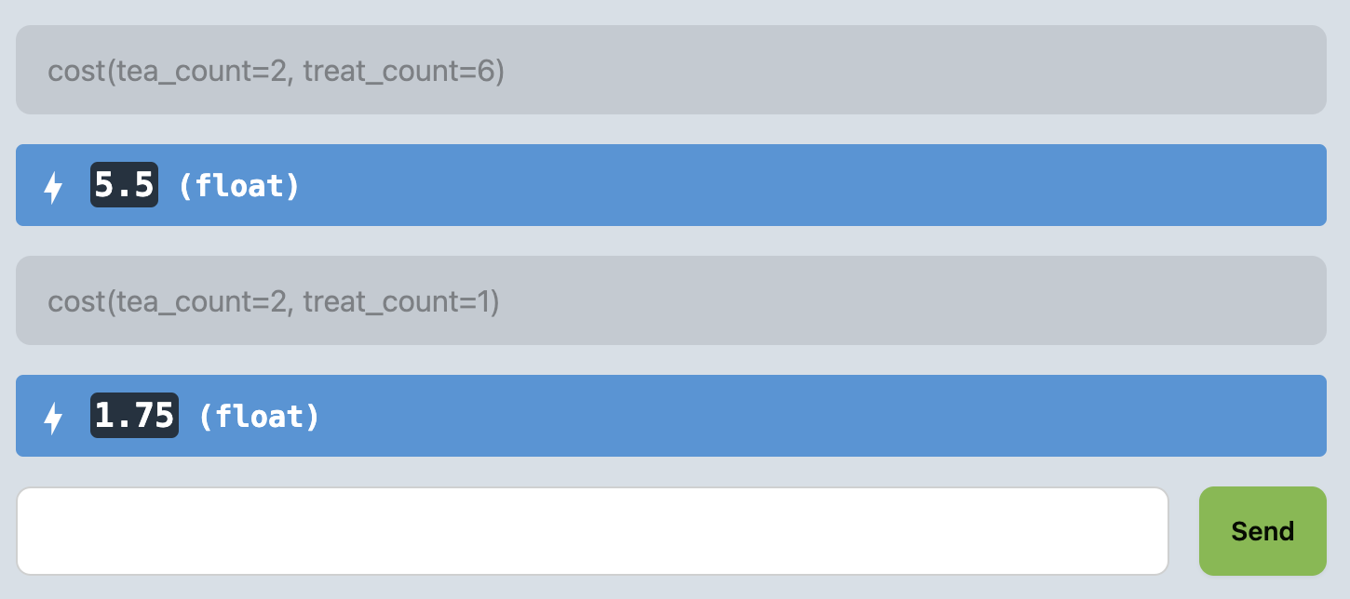The height and width of the screenshot is (599, 1350).
Task: Select the dark 1.75 result value badge
Action: 134,416
